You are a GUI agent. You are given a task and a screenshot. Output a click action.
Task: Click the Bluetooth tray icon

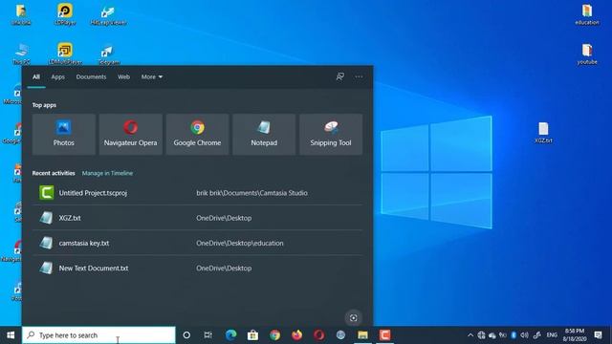[514, 335]
